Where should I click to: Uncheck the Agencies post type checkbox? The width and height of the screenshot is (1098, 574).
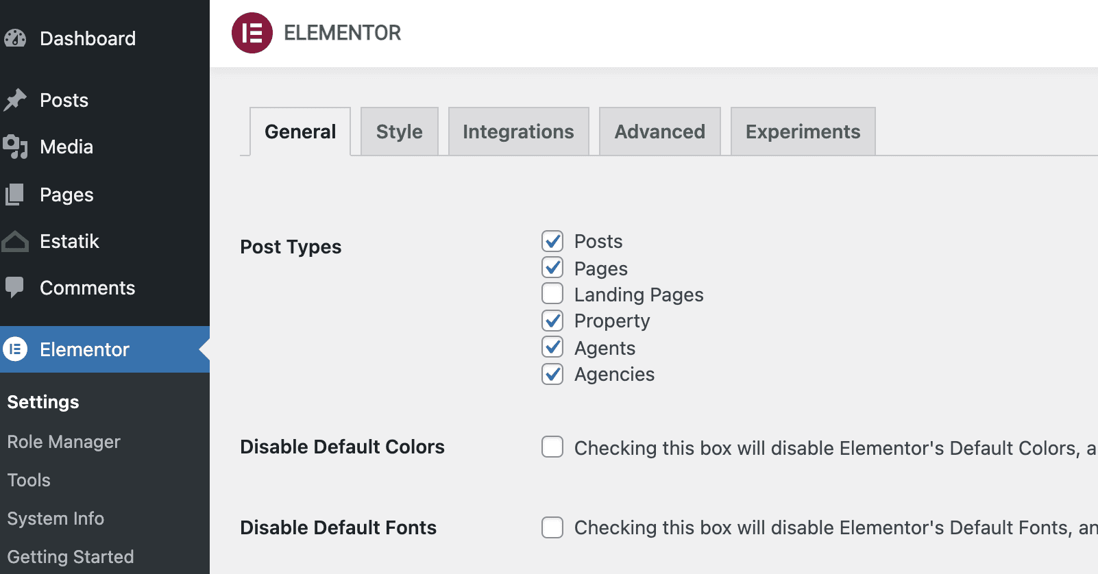click(552, 374)
